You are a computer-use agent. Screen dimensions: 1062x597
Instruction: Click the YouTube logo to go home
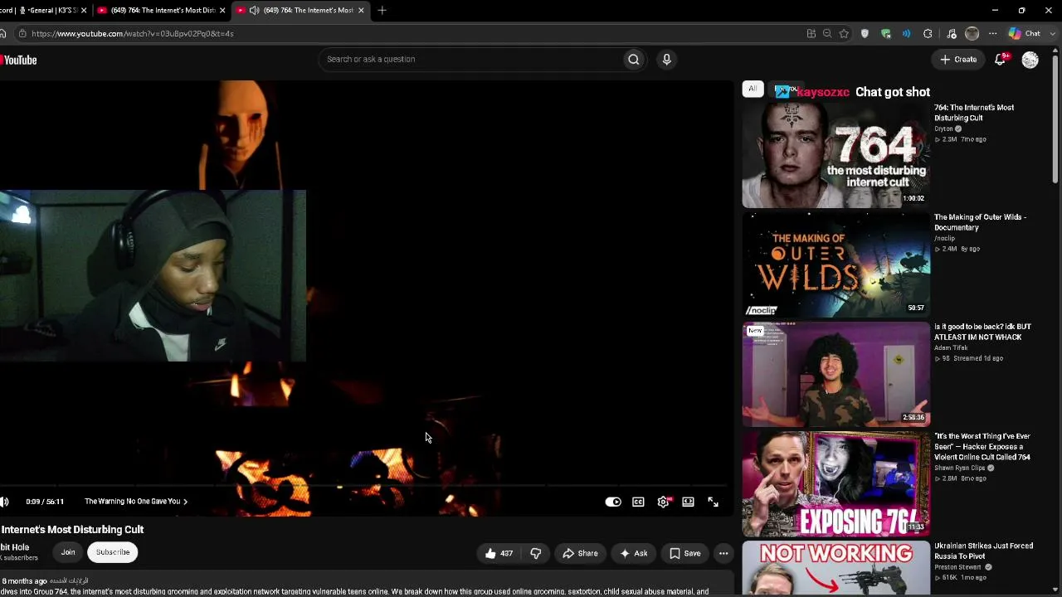[x=18, y=60]
